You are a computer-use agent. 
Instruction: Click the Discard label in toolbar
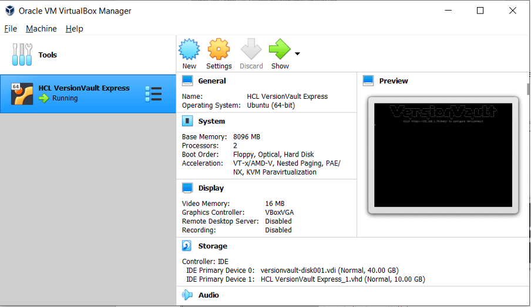(x=251, y=66)
